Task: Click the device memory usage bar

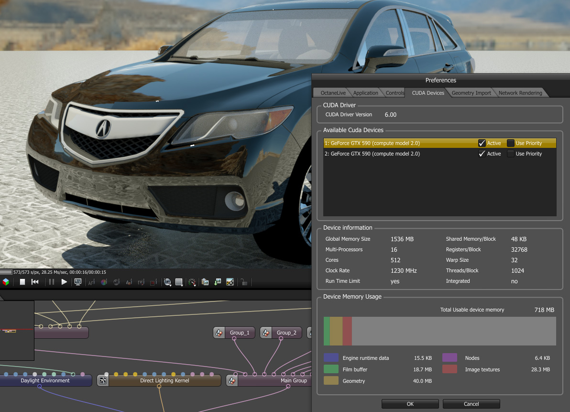Action: tap(439, 331)
